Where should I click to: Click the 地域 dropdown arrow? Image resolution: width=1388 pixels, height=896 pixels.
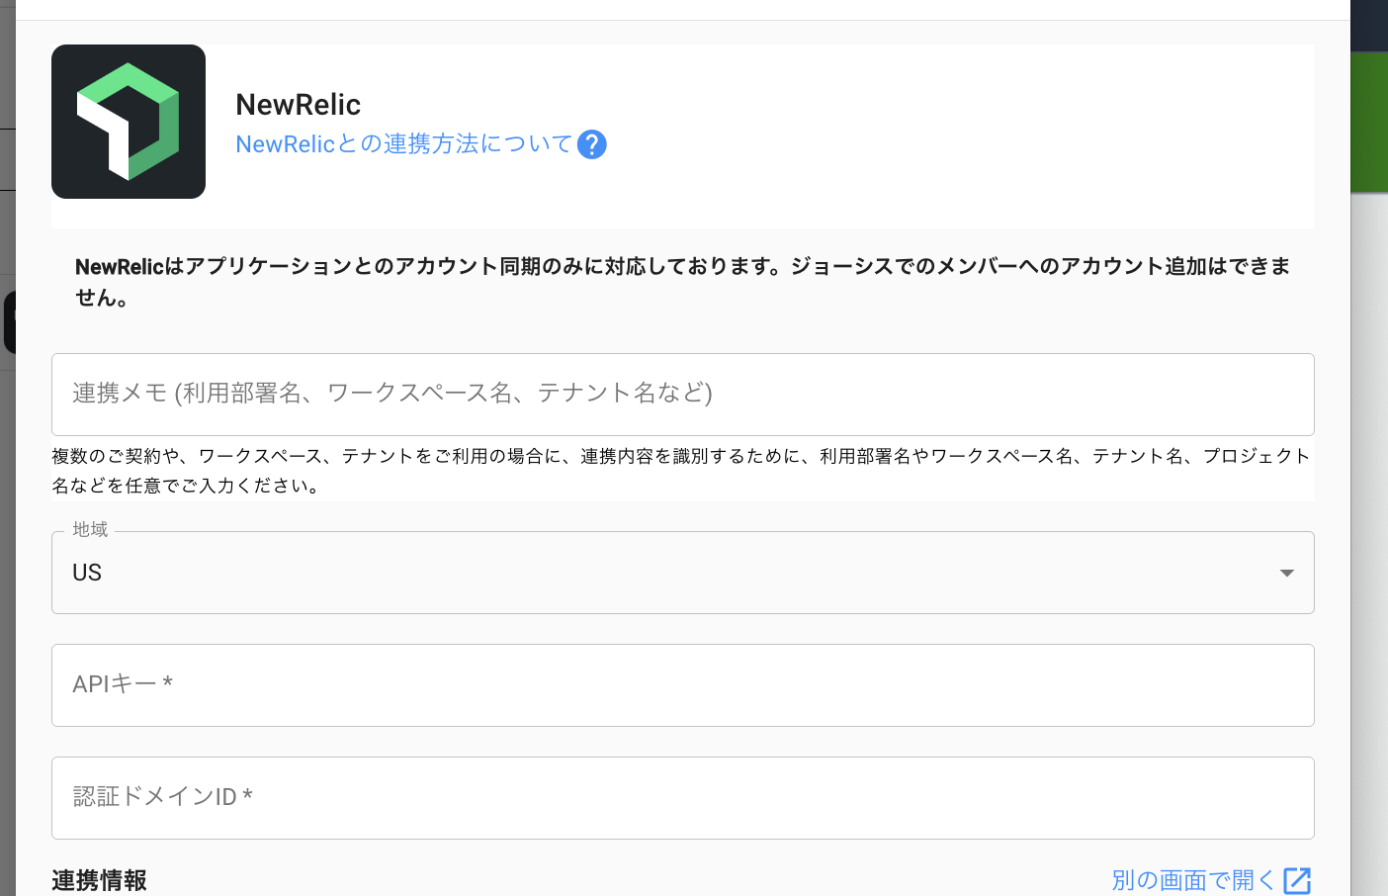tap(1286, 573)
